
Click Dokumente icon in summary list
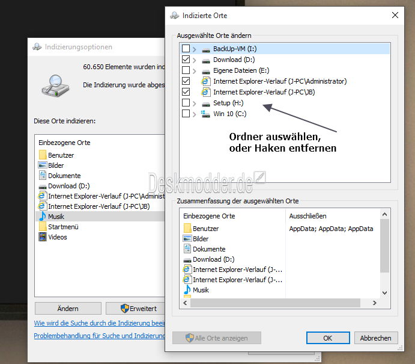[187, 248]
